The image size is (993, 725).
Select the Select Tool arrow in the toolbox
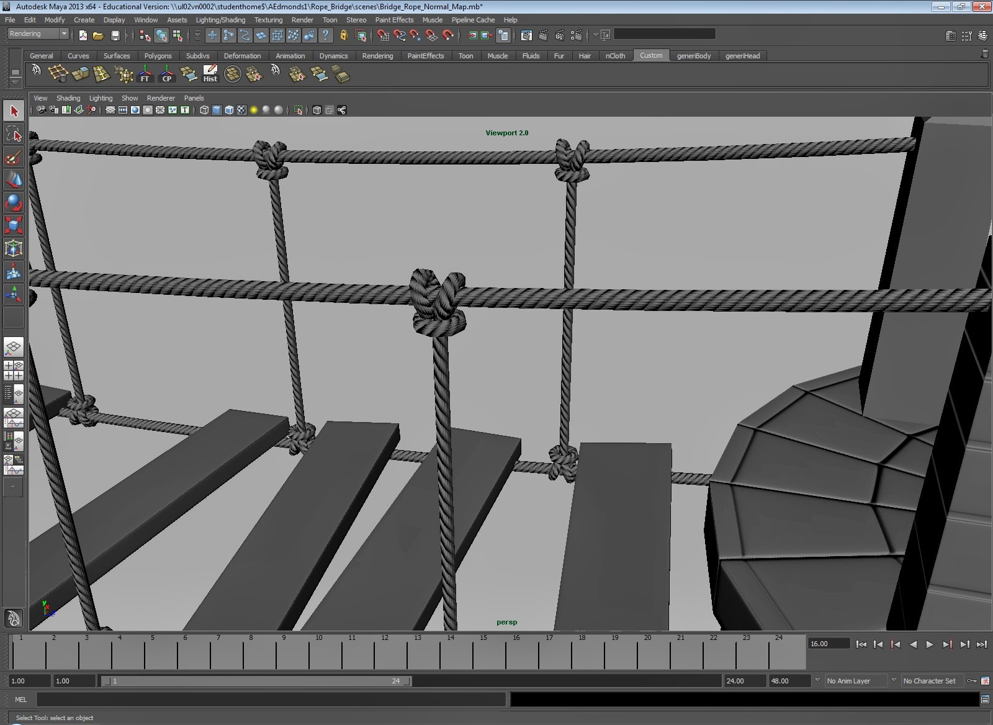[13, 110]
